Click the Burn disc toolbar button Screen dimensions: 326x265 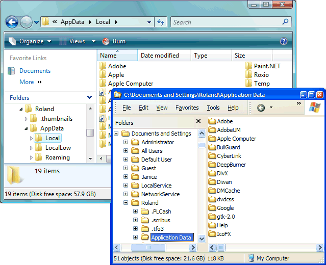pyautogui.click(x=114, y=41)
